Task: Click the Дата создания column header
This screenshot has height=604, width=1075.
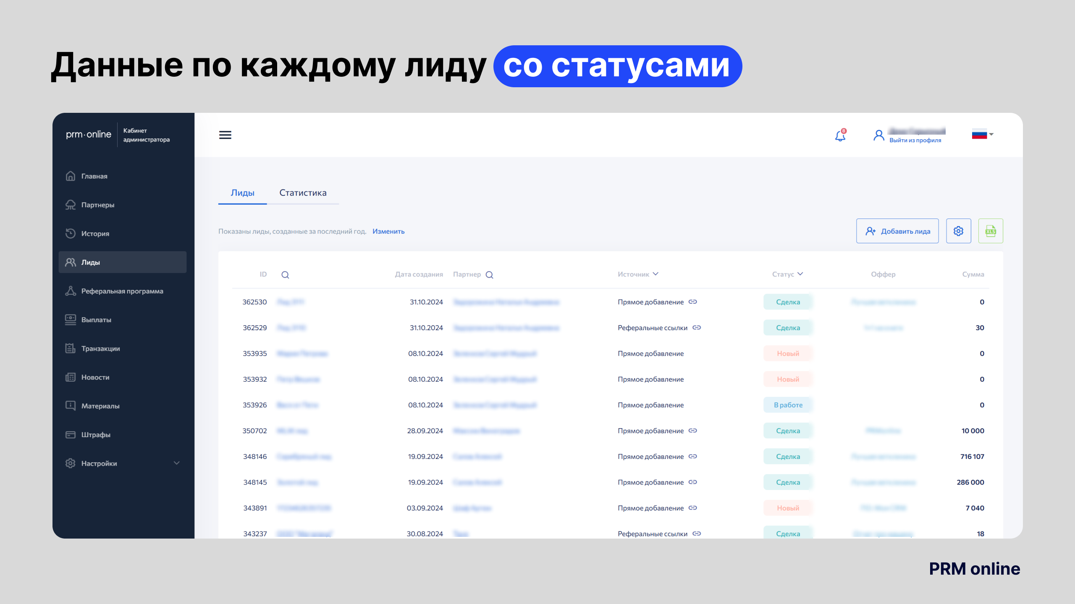Action: [419, 274]
